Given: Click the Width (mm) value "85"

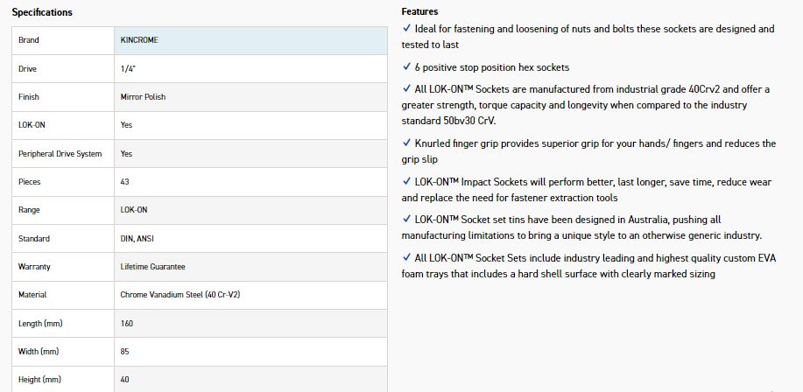Looking at the screenshot, I should pos(125,352).
